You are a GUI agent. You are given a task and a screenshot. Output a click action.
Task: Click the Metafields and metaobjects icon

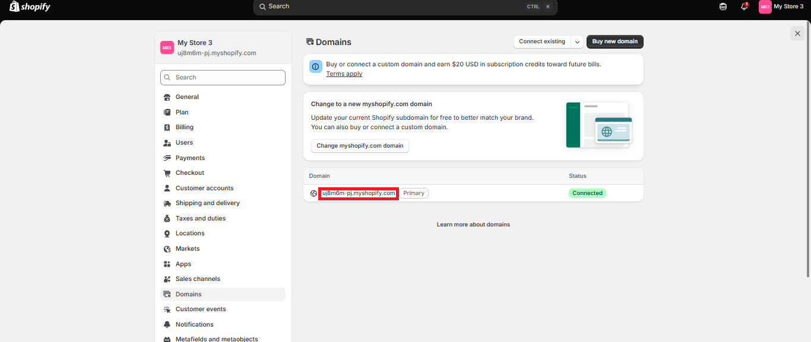pos(167,339)
